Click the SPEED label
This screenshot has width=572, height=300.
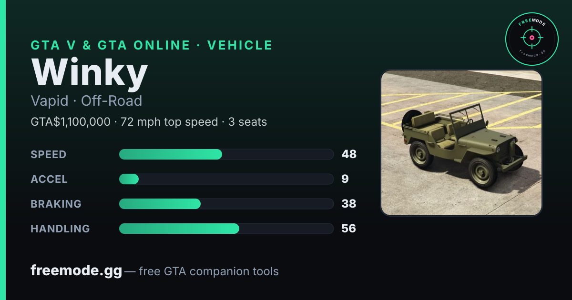(x=49, y=154)
